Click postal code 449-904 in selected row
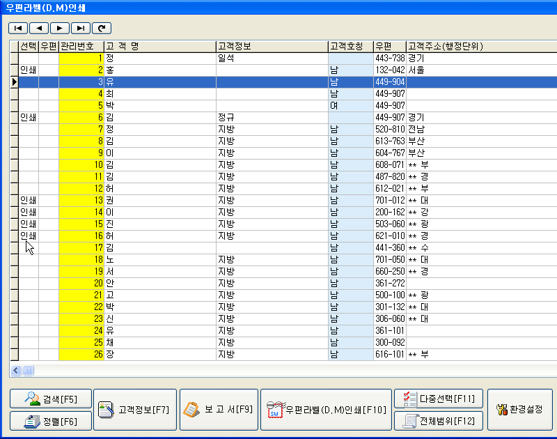The image size is (557, 439). click(390, 82)
